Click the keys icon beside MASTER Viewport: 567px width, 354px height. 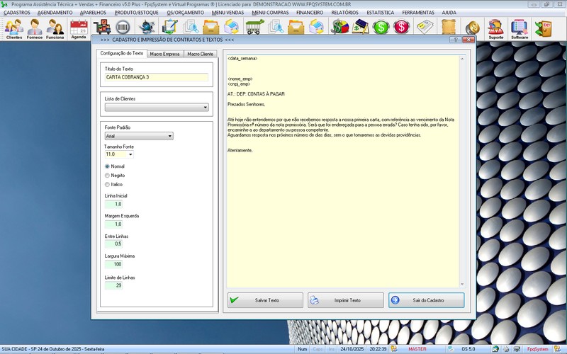tap(394, 349)
